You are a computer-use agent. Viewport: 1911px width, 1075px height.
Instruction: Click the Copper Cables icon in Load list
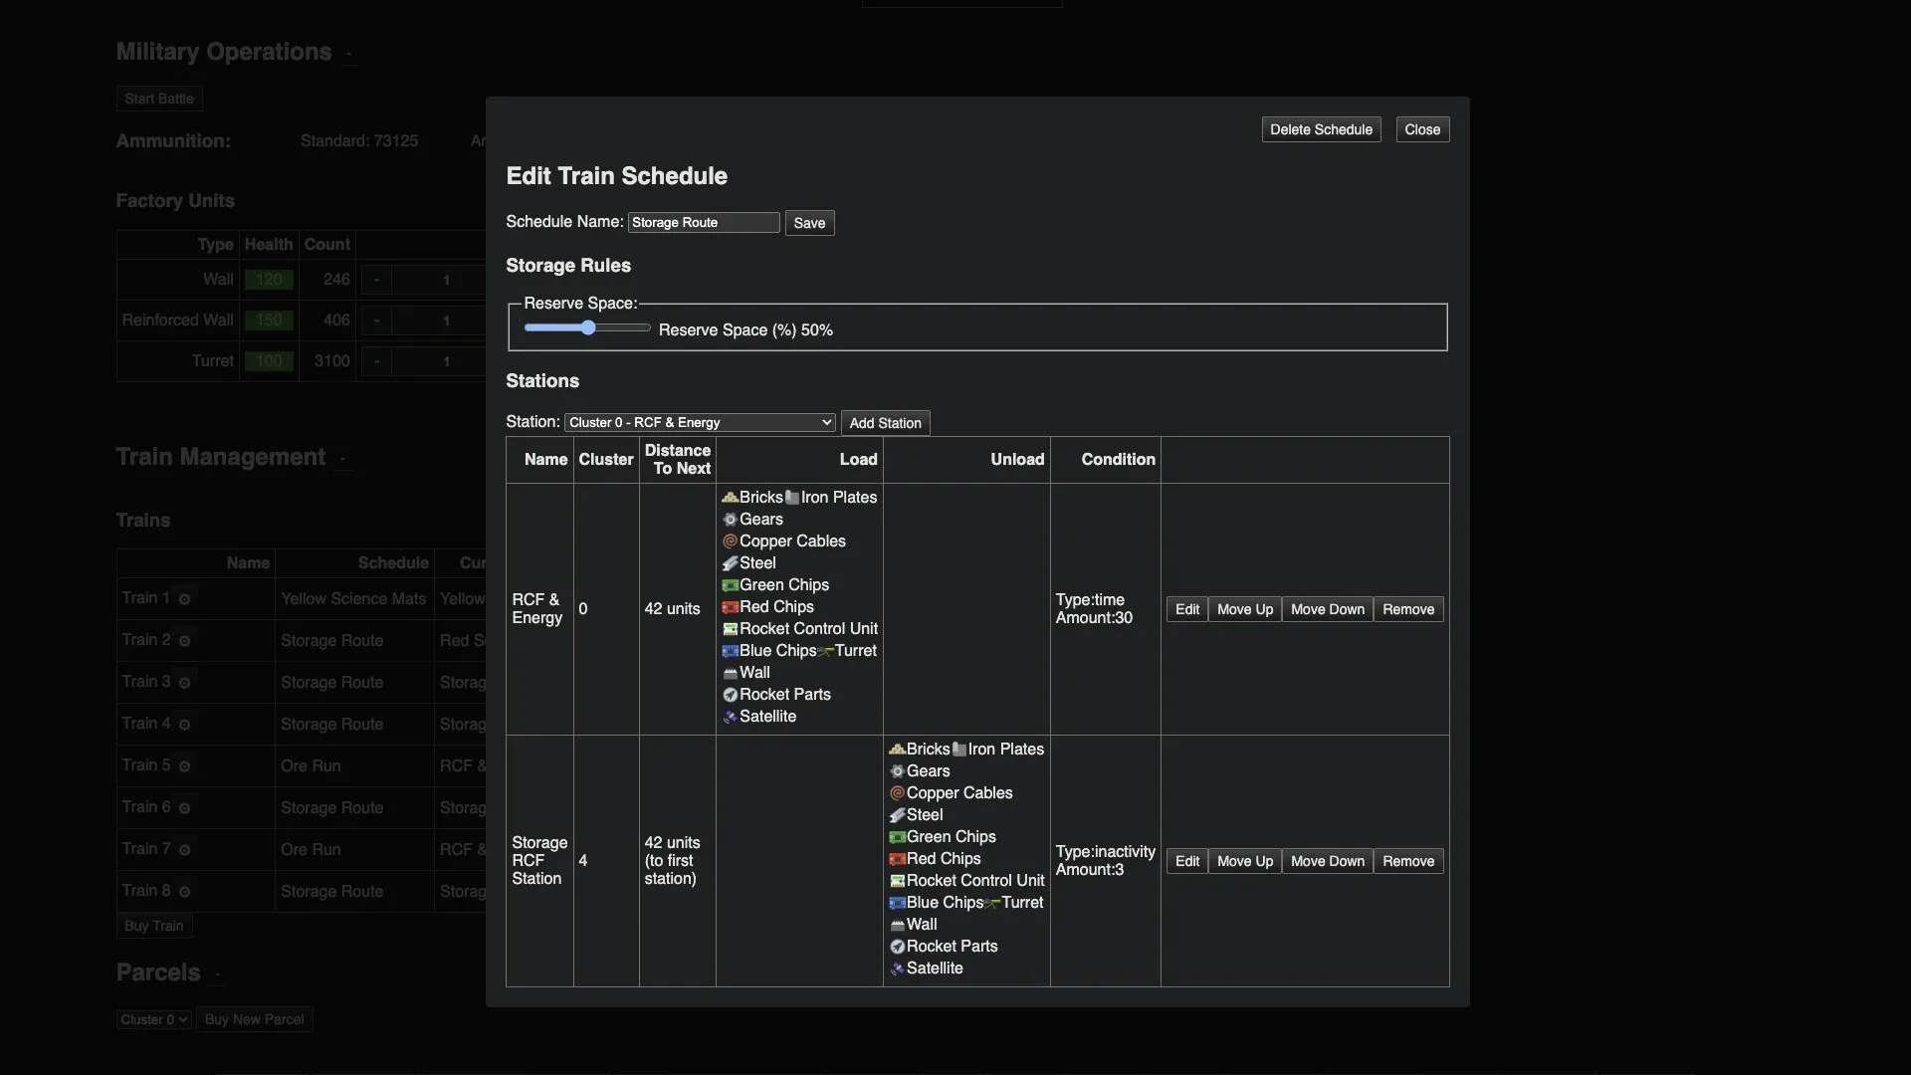(x=730, y=541)
